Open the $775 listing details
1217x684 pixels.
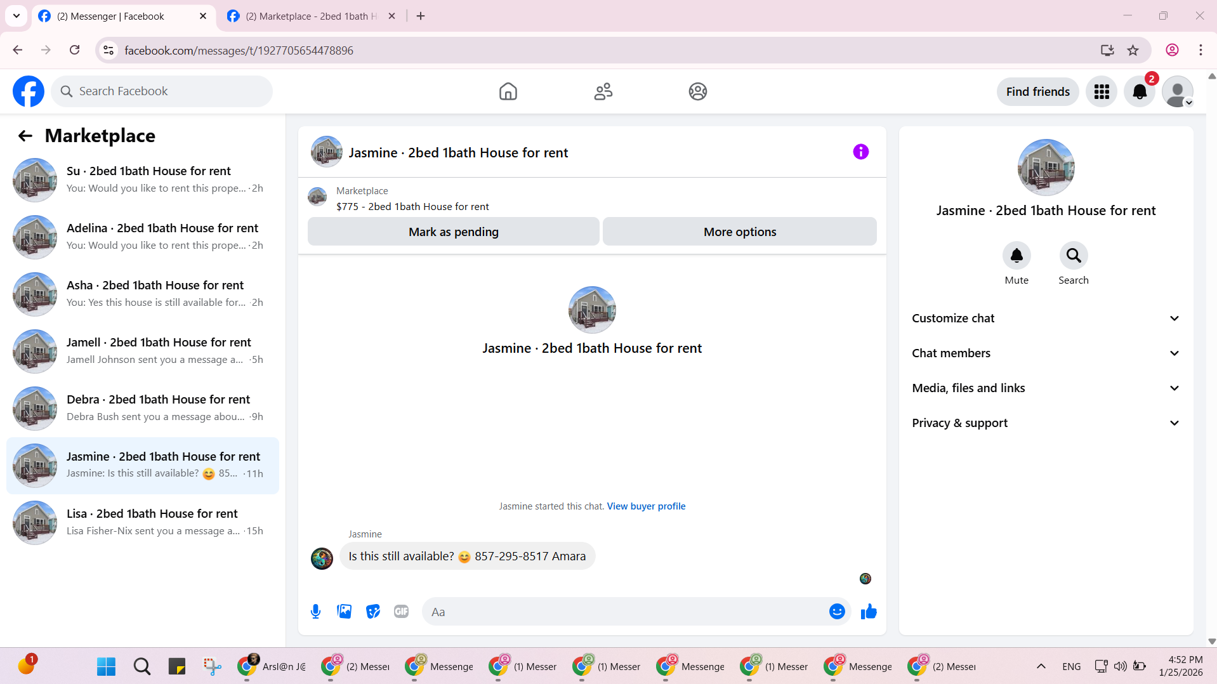[412, 207]
